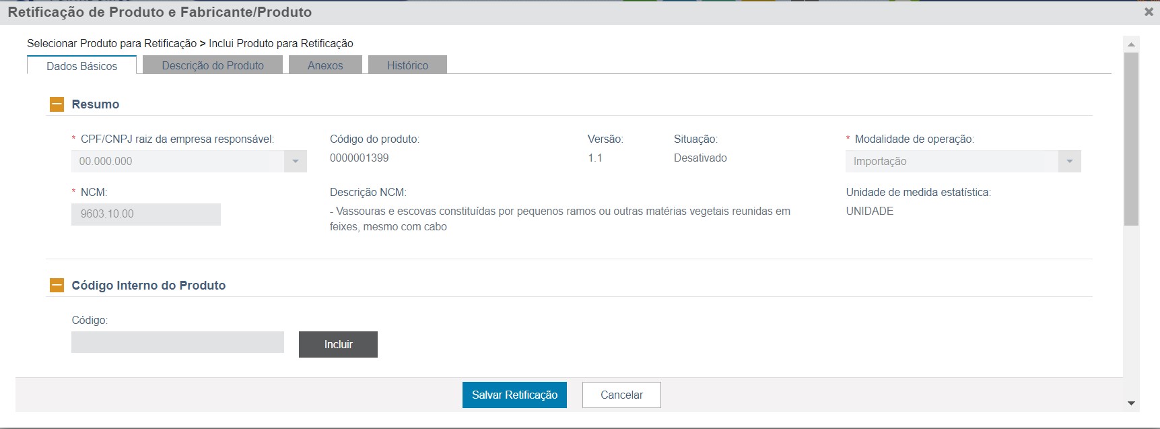Close the Retificação de Produto dialog
The image size is (1160, 429).
pyautogui.click(x=1149, y=12)
